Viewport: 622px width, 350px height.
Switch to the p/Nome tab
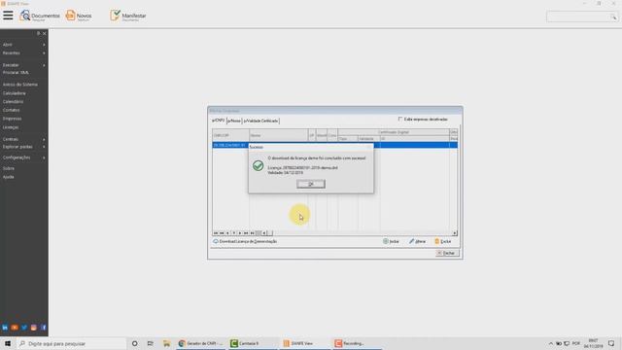coord(234,121)
